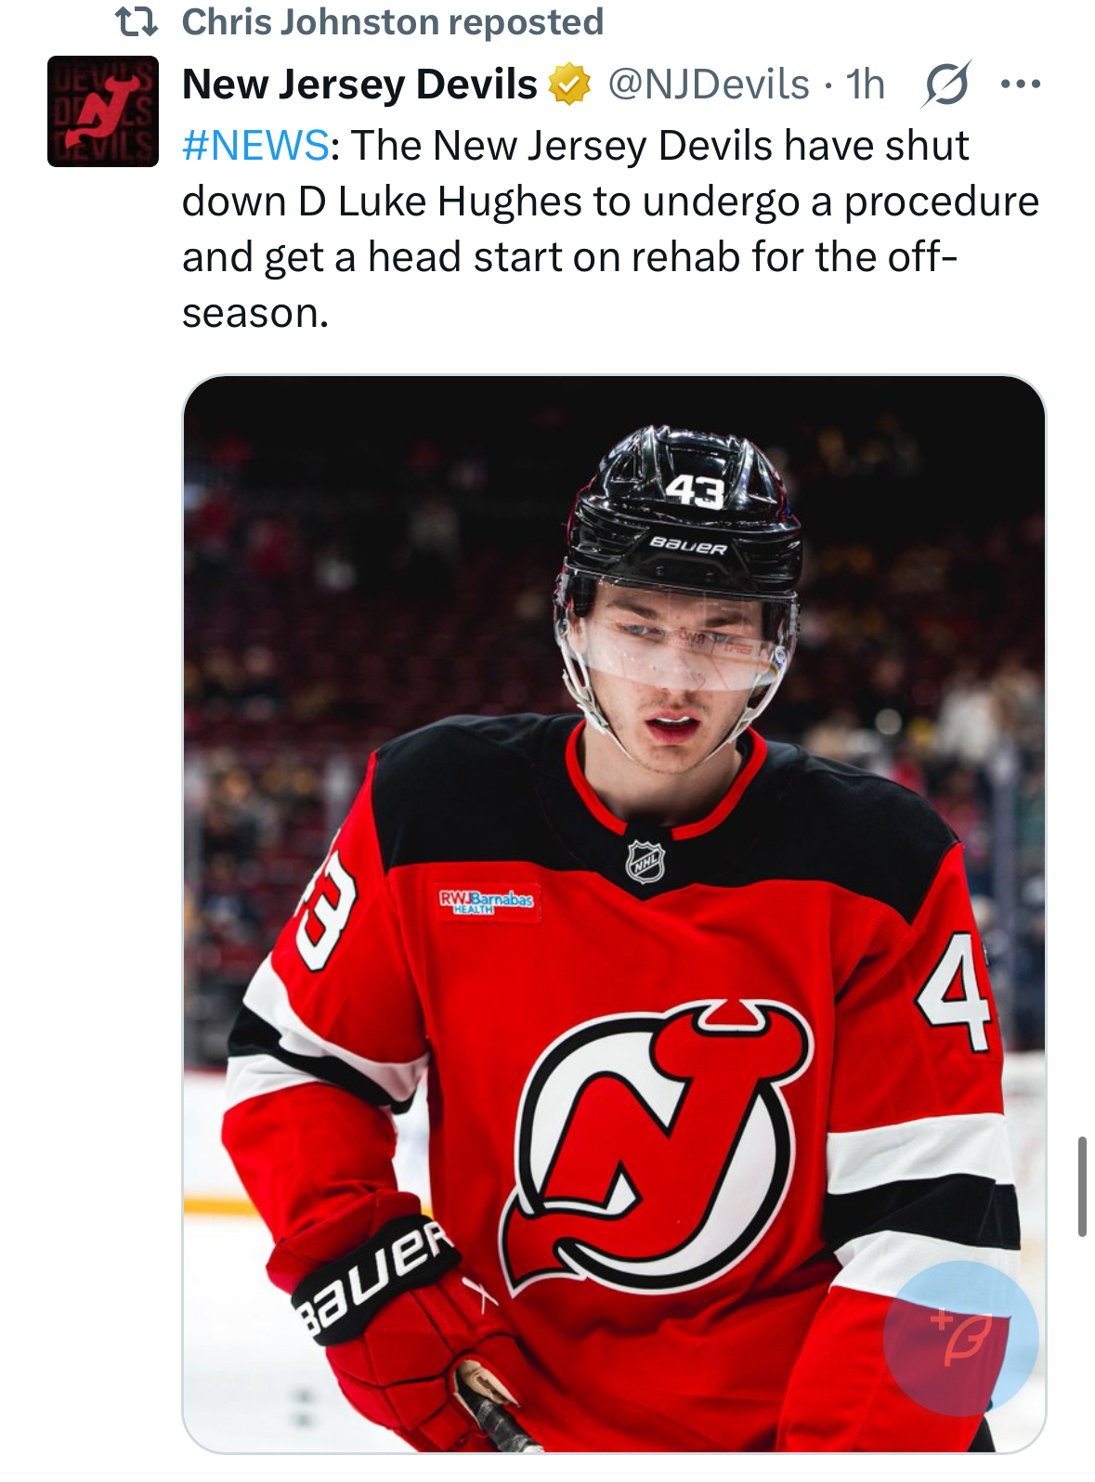Click the 1h post timestamp

click(x=865, y=84)
